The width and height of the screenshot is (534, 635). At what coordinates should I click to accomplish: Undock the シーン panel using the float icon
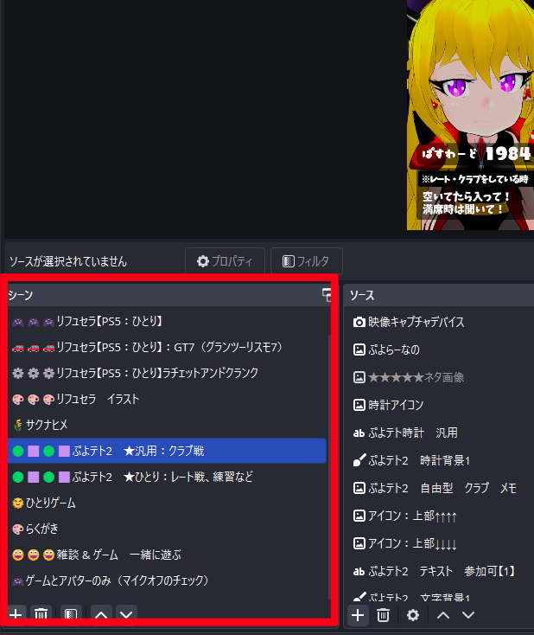[x=327, y=295]
